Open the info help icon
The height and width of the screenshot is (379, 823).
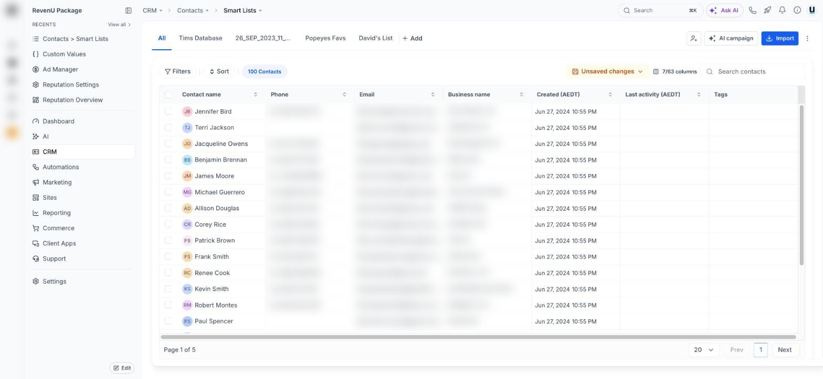pos(797,10)
